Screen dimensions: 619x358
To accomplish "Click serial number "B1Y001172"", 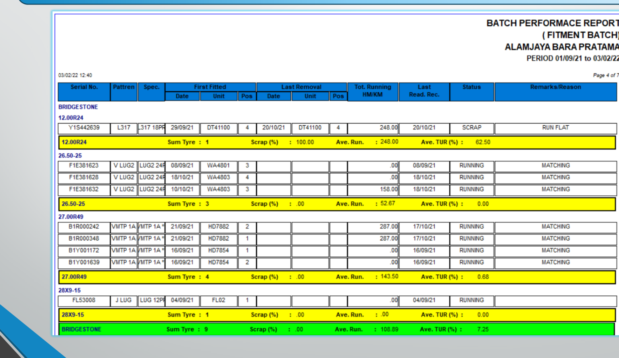I will [x=84, y=251].
